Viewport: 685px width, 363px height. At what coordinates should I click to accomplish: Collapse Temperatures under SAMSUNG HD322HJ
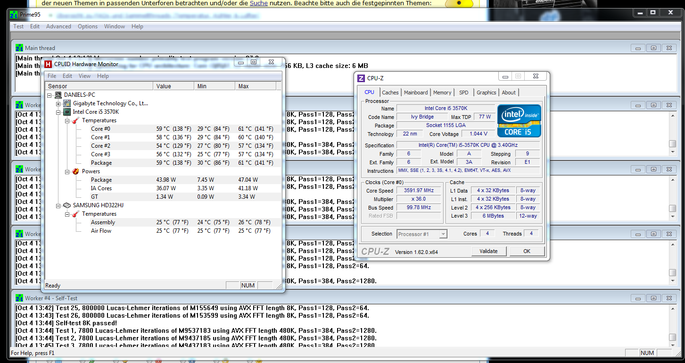67,214
